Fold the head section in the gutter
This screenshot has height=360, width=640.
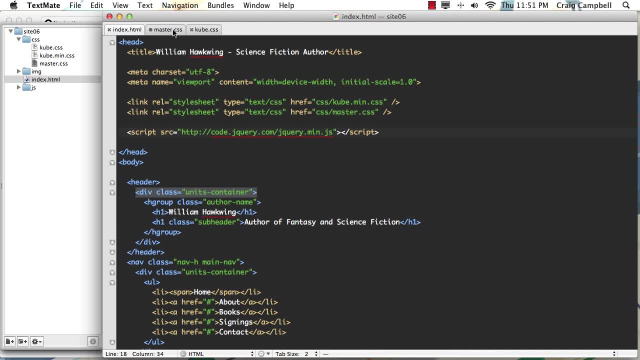click(x=112, y=42)
